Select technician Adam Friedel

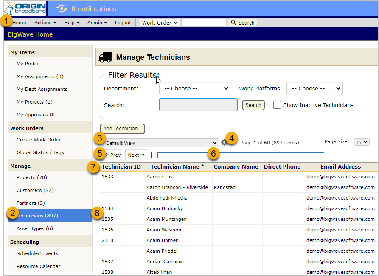(x=162, y=251)
